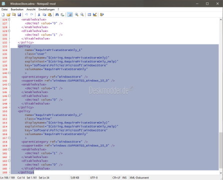Click the Browse files toolbar icon
Image resolution: width=223 pixels, height=180 pixels.
pos(13,14)
